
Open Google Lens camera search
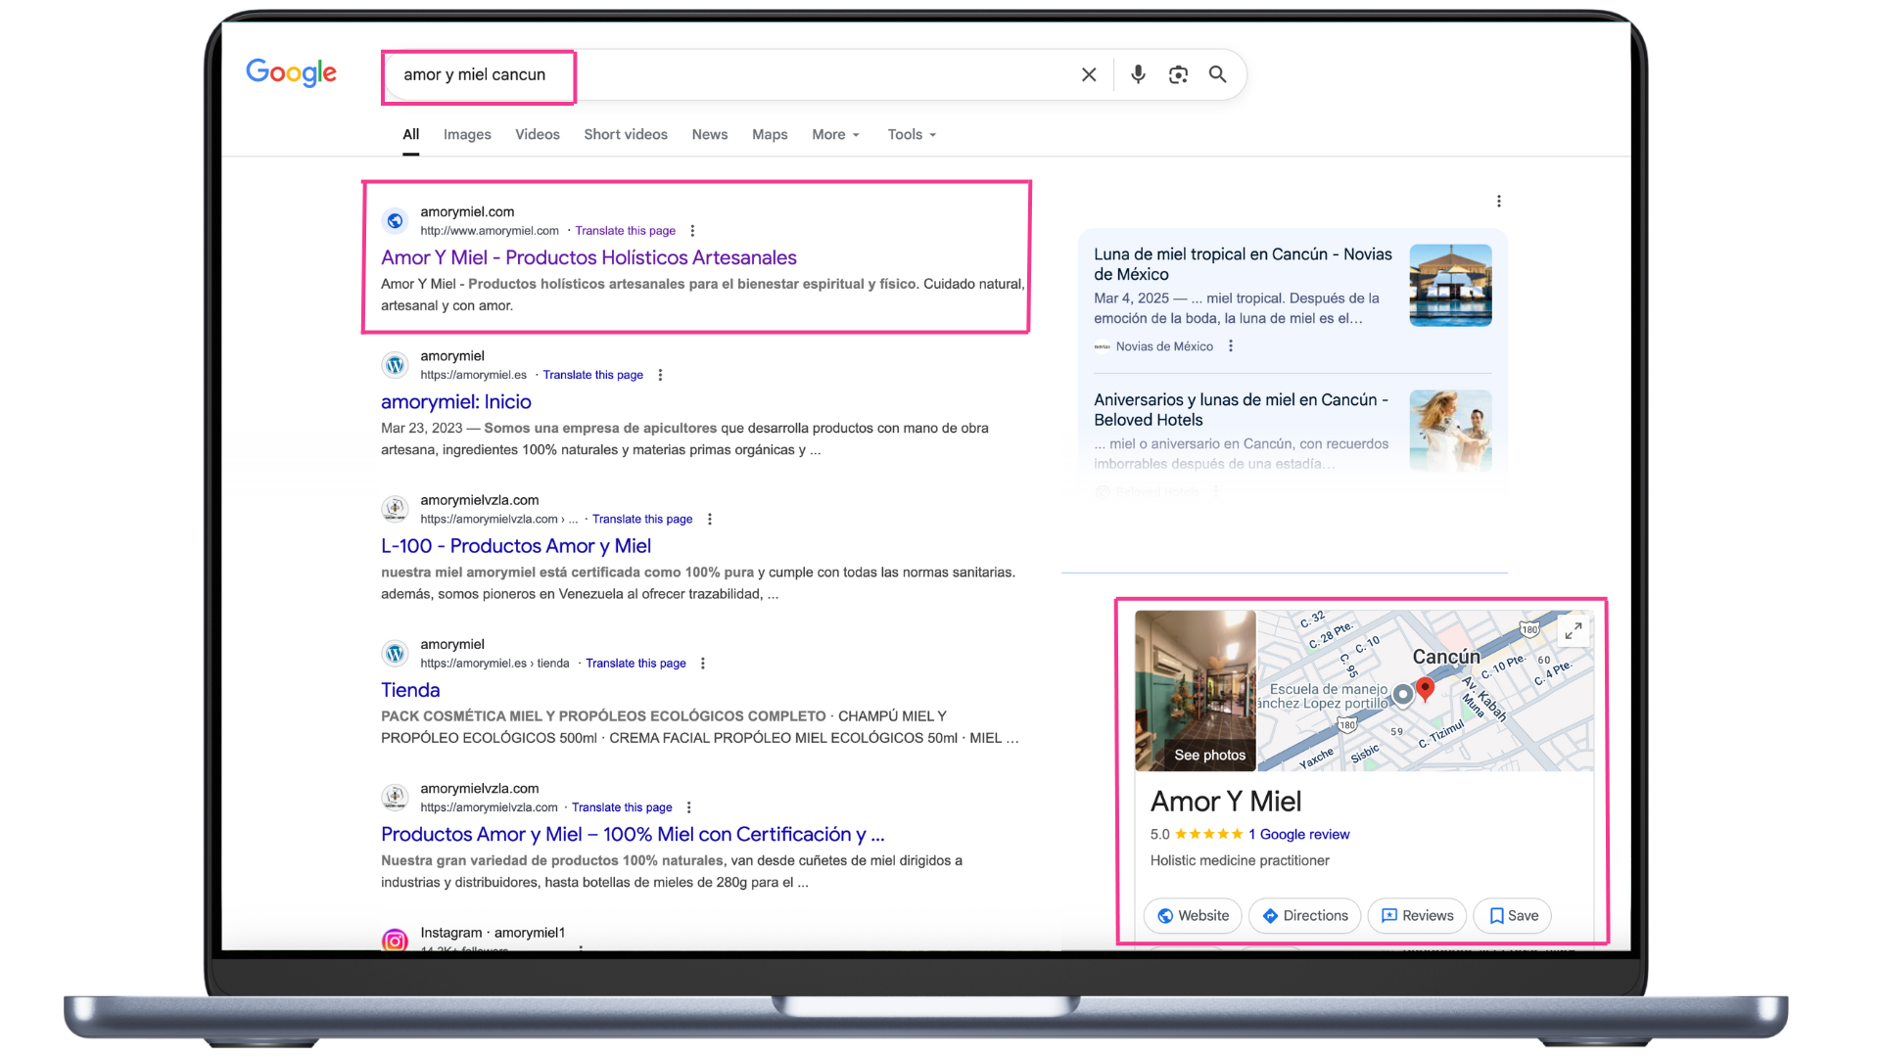1178,74
